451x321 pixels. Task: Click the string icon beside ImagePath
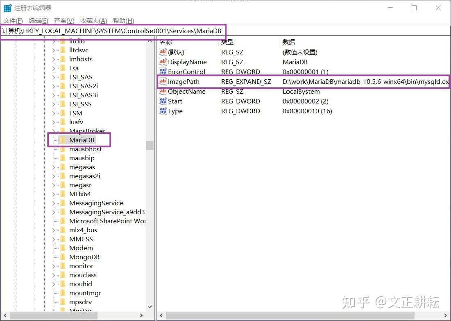click(x=163, y=81)
